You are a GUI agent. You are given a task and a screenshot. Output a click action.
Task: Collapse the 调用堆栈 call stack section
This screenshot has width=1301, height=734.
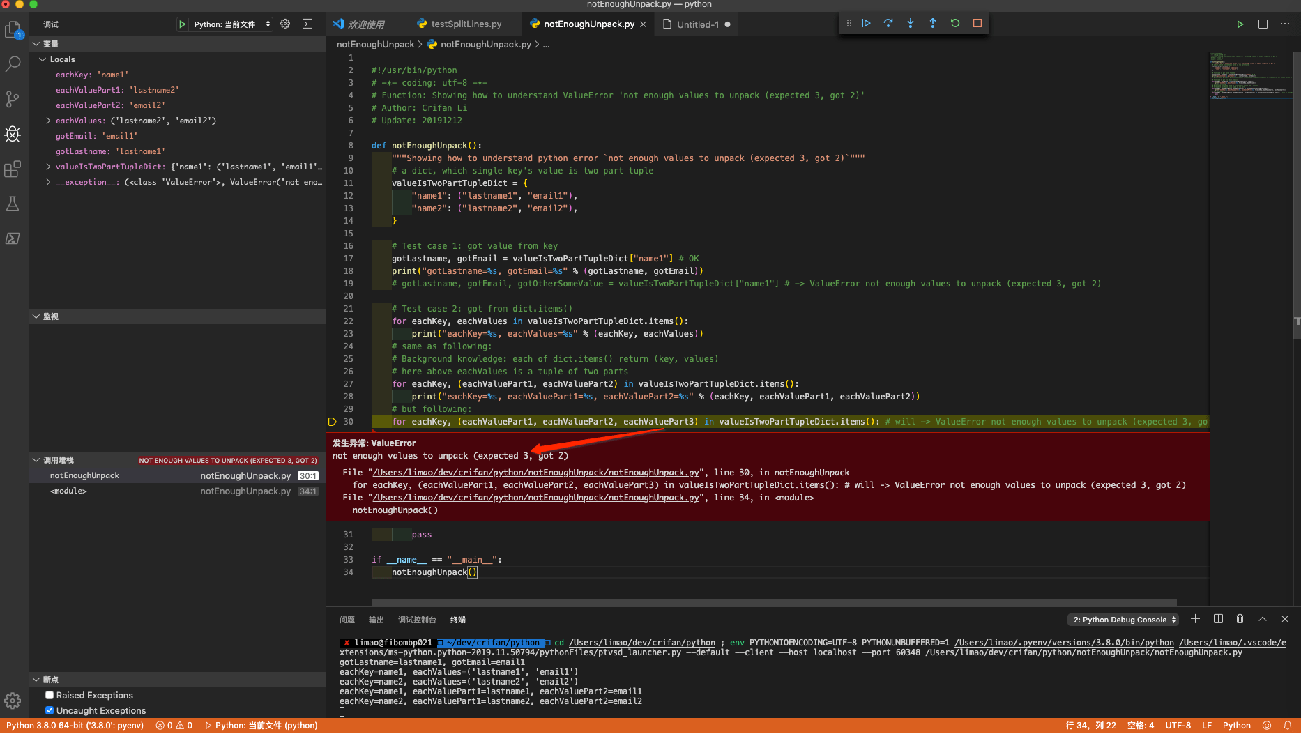pyautogui.click(x=36, y=460)
